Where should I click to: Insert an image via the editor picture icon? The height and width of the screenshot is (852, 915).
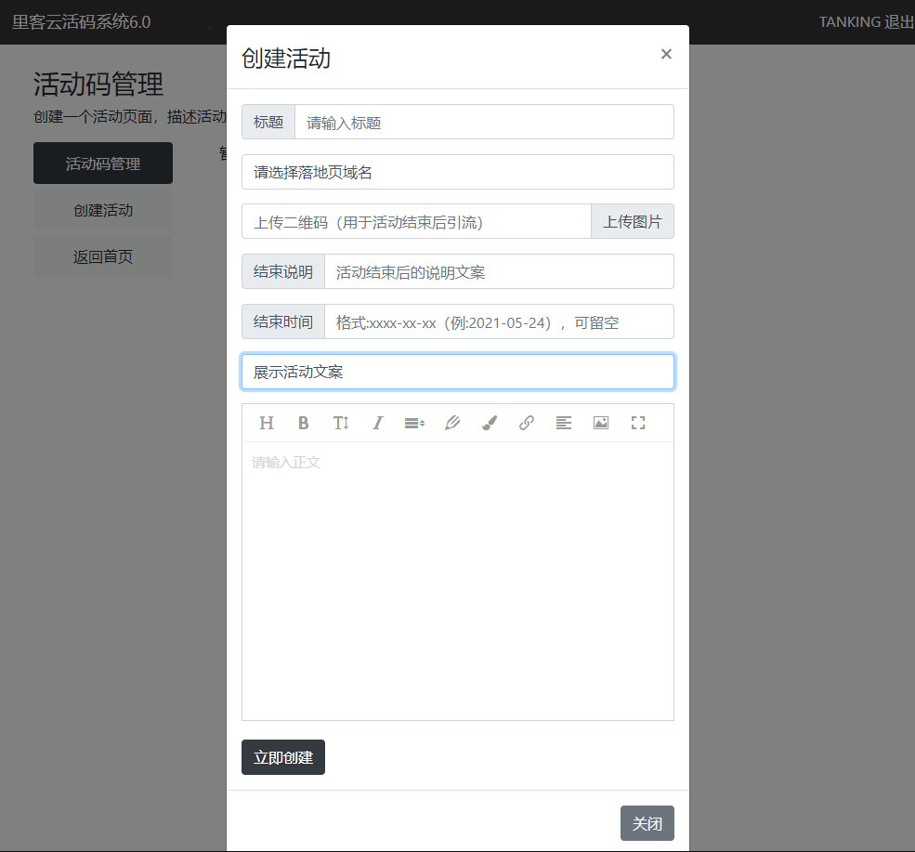pyautogui.click(x=601, y=423)
